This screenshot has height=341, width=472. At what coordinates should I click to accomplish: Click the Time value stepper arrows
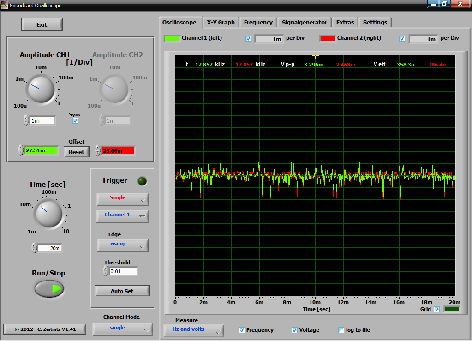(x=34, y=248)
